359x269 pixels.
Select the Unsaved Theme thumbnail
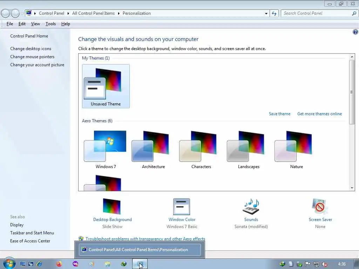click(106, 86)
